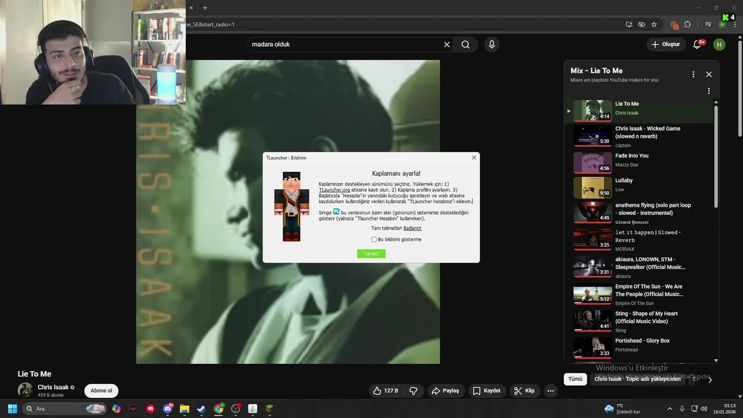The width and height of the screenshot is (743, 418).
Task: Open Steam from the taskbar
Action: click(x=201, y=409)
